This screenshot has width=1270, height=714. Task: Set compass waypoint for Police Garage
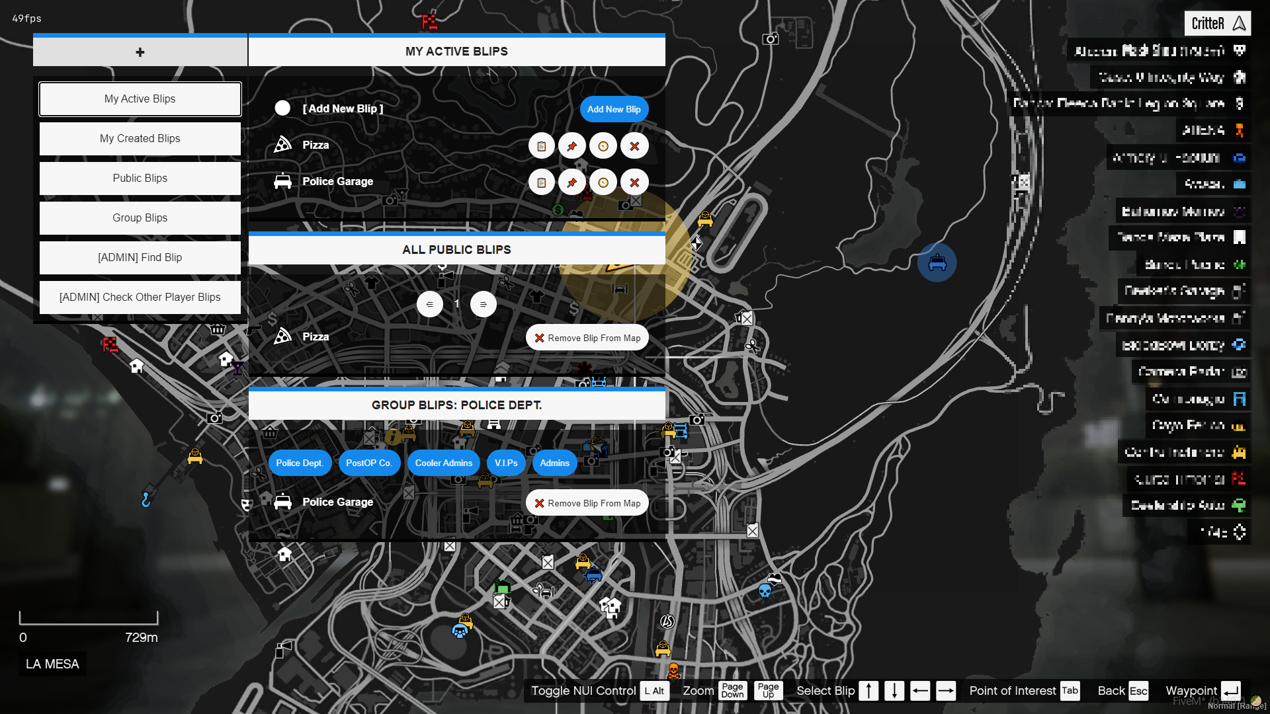click(x=603, y=182)
